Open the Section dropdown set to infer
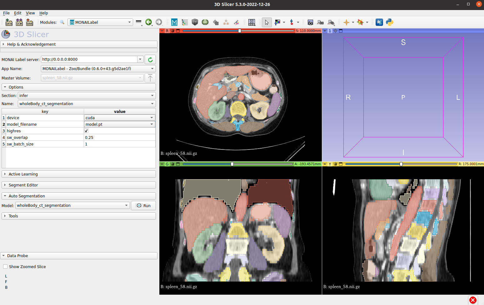The height and width of the screenshot is (305, 484). 87,96
